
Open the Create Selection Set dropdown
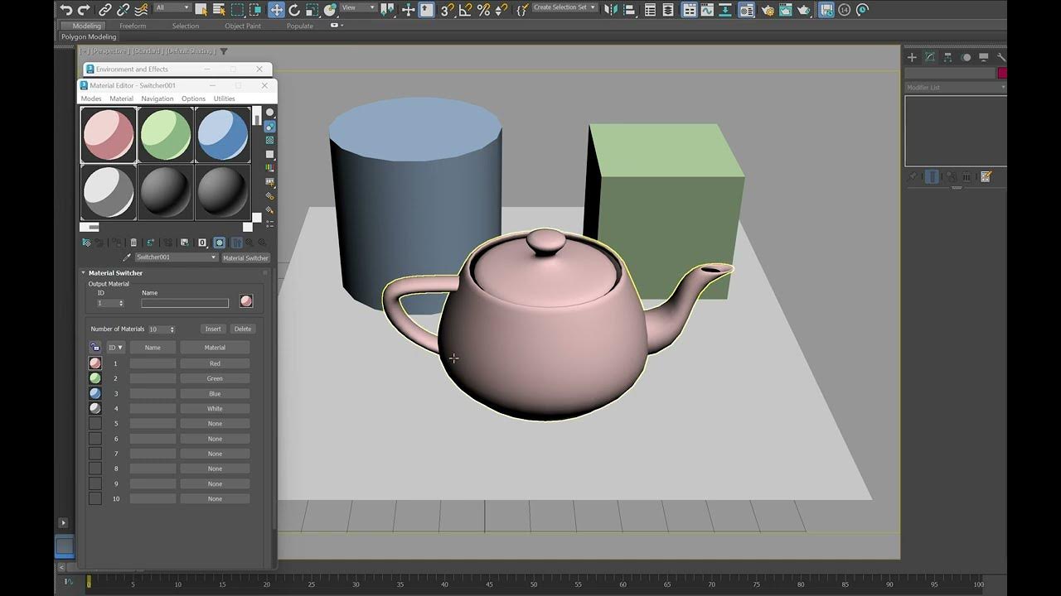click(564, 7)
